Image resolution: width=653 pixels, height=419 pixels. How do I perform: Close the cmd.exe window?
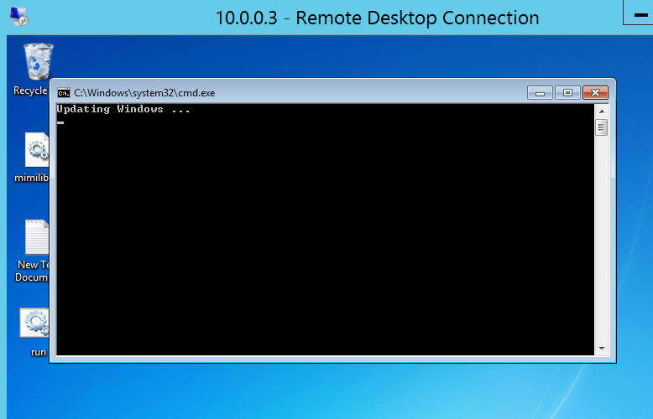(x=595, y=92)
